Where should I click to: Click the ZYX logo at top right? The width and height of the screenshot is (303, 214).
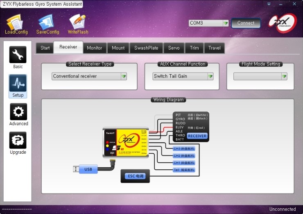coord(283,23)
